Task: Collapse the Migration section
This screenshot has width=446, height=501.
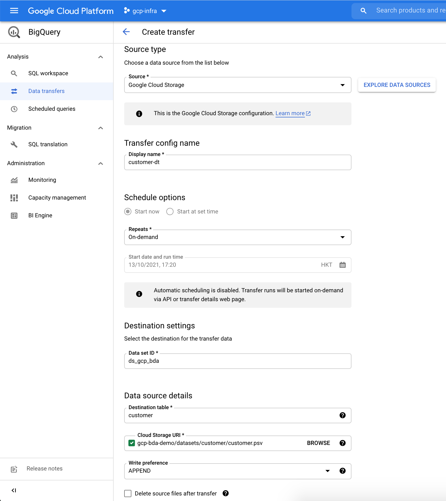Action: [x=101, y=128]
